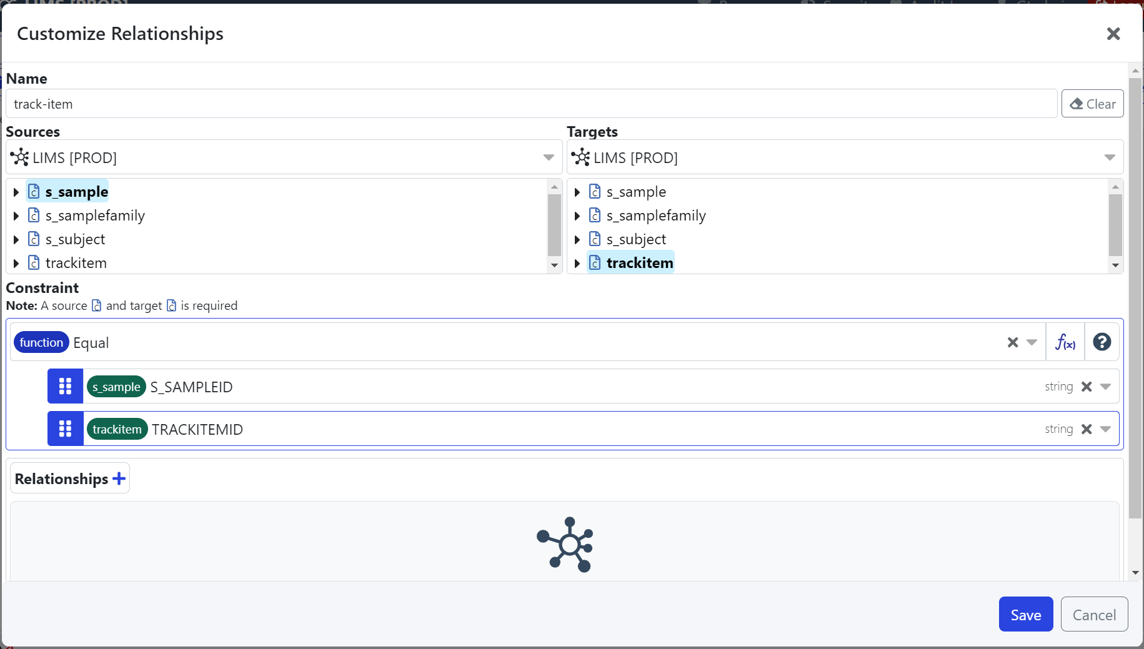This screenshot has height=649, width=1144.
Task: Expand trackitem in the Targets tree
Action: pyautogui.click(x=577, y=264)
